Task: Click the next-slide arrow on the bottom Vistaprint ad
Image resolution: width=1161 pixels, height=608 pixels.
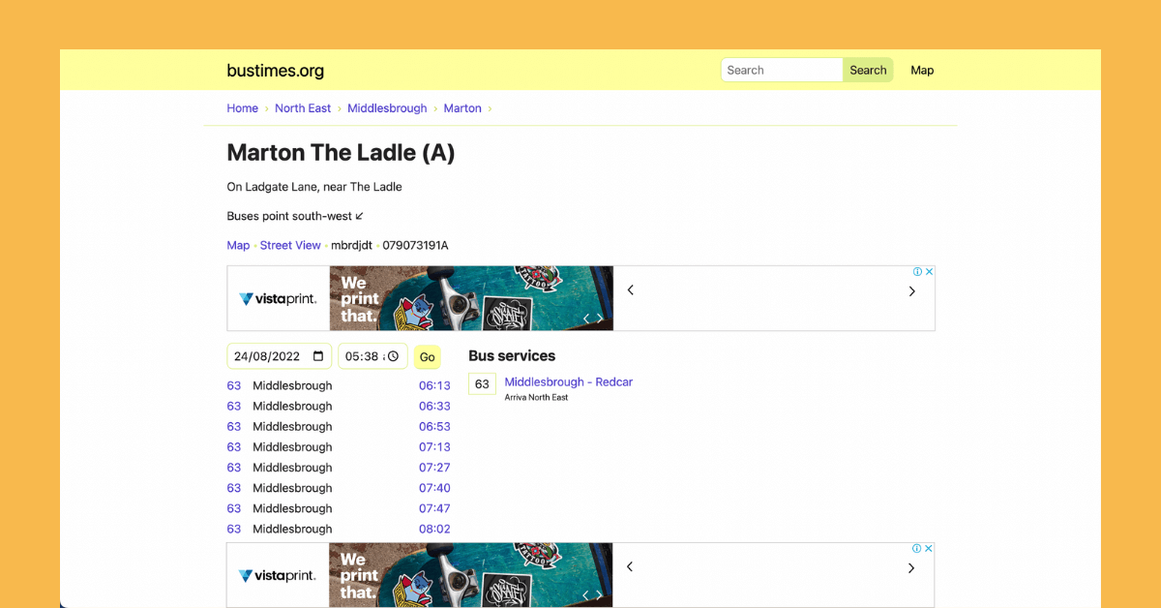Action: click(910, 566)
